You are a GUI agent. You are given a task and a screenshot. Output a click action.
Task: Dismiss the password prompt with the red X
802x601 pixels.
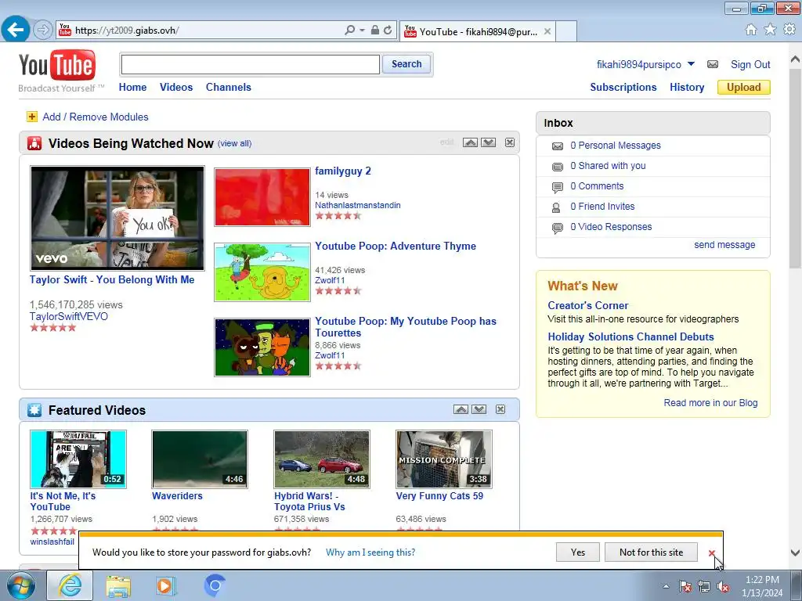(711, 553)
